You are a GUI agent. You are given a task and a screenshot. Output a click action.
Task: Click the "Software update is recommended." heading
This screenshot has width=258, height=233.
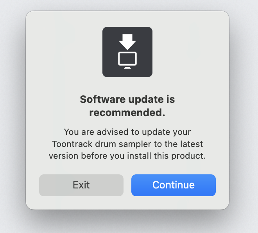(127, 106)
